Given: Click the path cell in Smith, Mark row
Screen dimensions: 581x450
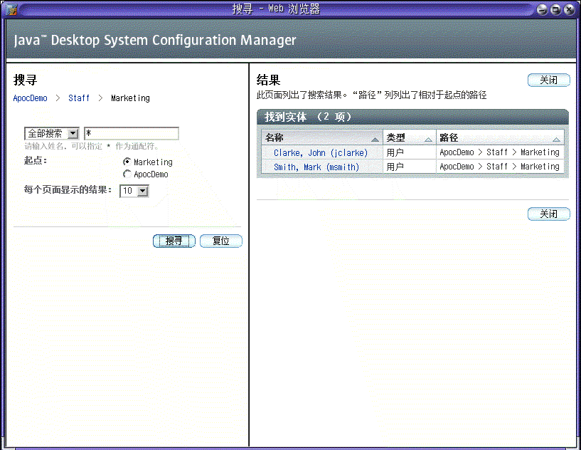Looking at the screenshot, I should tap(500, 167).
